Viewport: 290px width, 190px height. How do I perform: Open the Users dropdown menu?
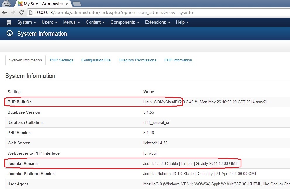coord(49,22)
